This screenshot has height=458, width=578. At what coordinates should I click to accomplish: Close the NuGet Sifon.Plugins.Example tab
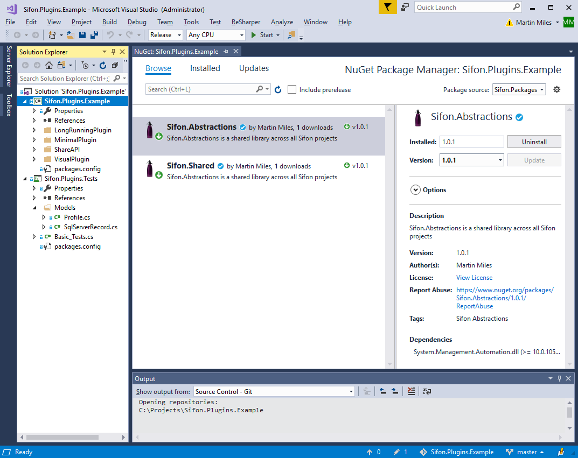click(236, 52)
